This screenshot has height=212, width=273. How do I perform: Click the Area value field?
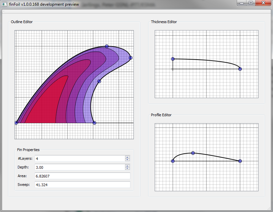pyautogui.click(x=82, y=176)
